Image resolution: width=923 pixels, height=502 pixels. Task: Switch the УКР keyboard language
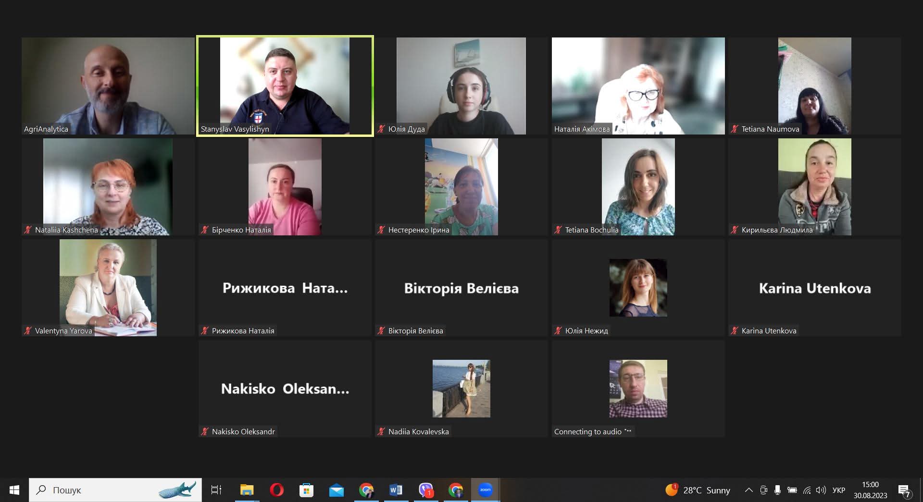click(x=839, y=490)
